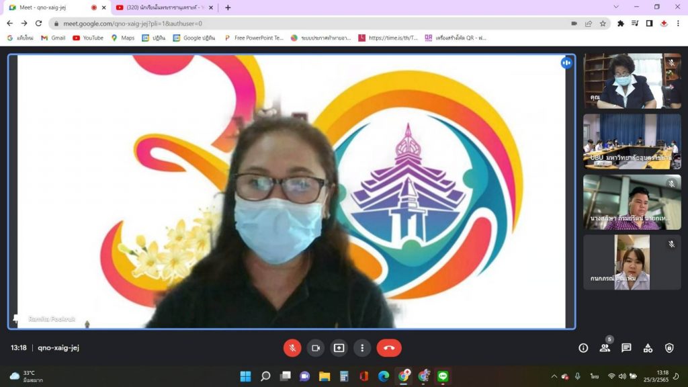The height and width of the screenshot is (387, 688).
Task: Bookmark this page with the star icon
Action: (603, 23)
